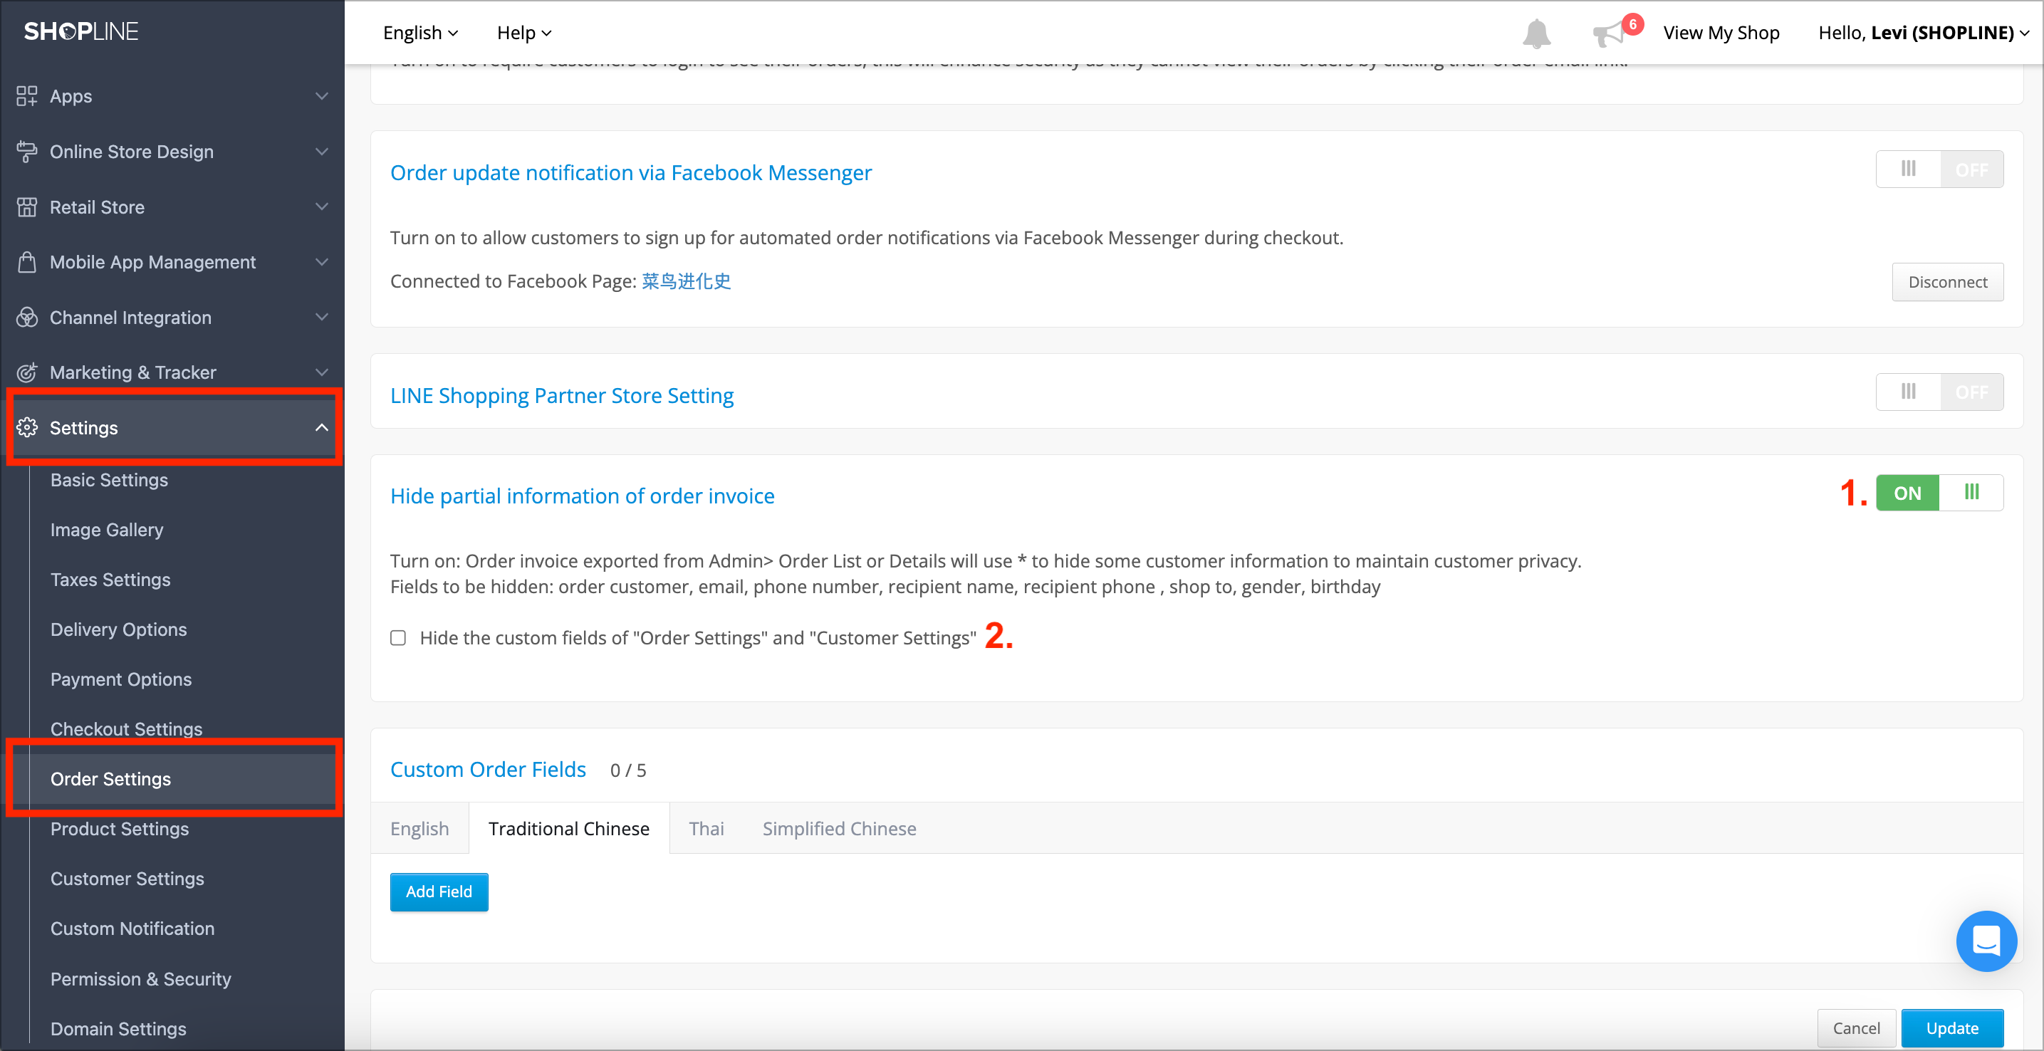Viewport: 2044px width, 1051px height.
Task: Click the Add Field button
Action: (x=439, y=891)
